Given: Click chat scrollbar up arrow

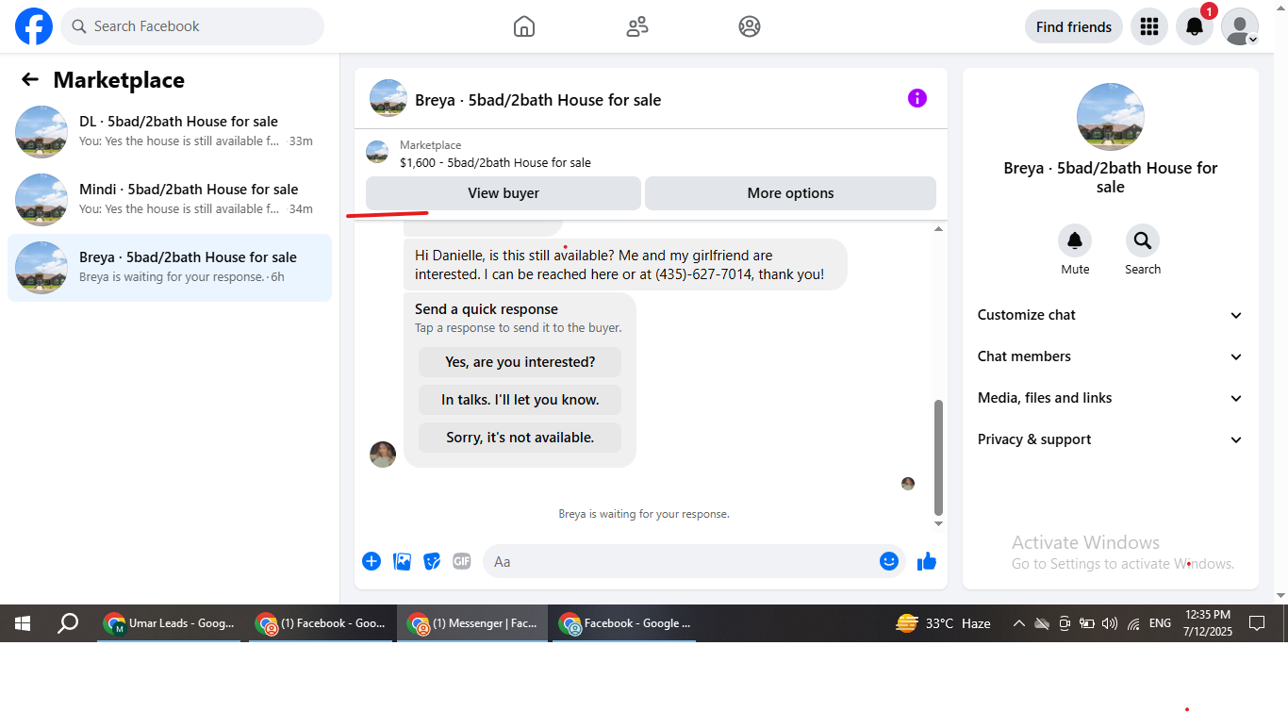Looking at the screenshot, I should [938, 229].
